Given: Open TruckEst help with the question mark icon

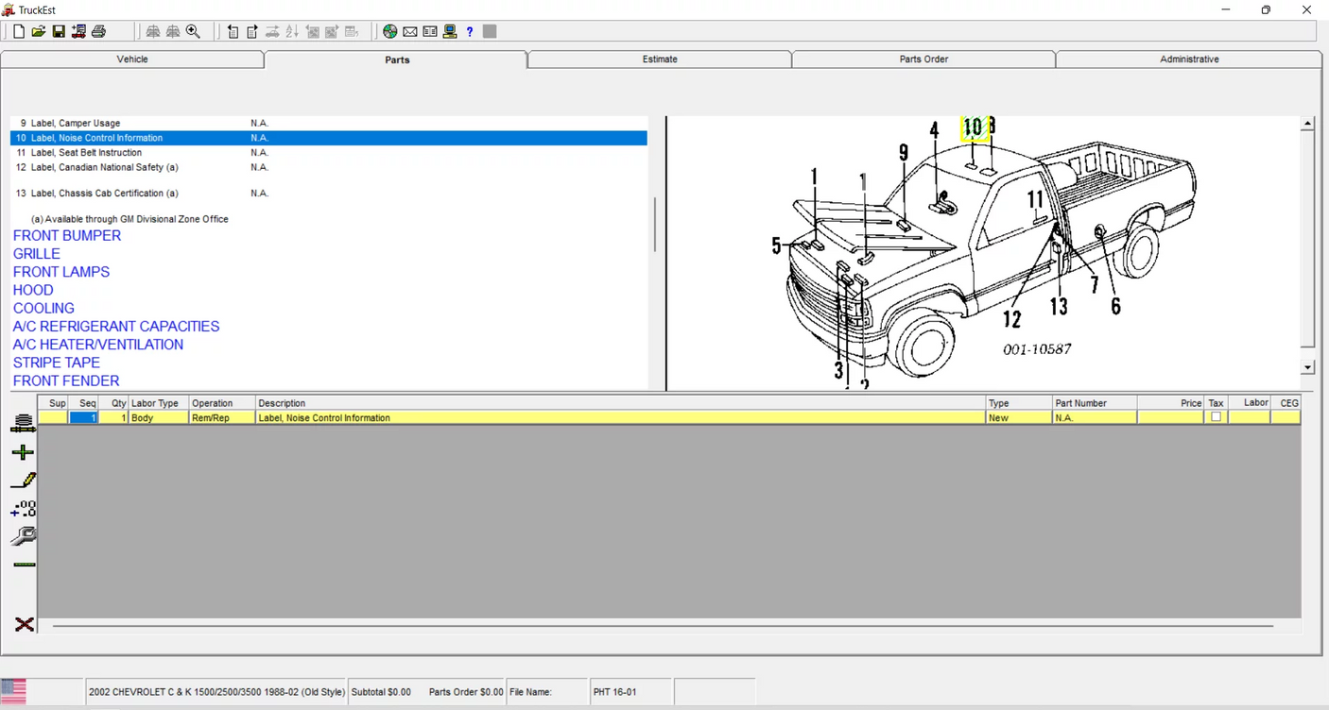Looking at the screenshot, I should (x=469, y=31).
